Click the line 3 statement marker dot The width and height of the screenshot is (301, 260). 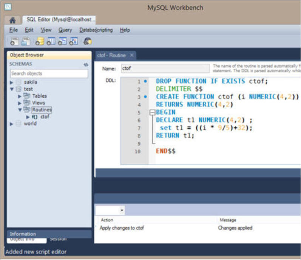(x=145, y=97)
